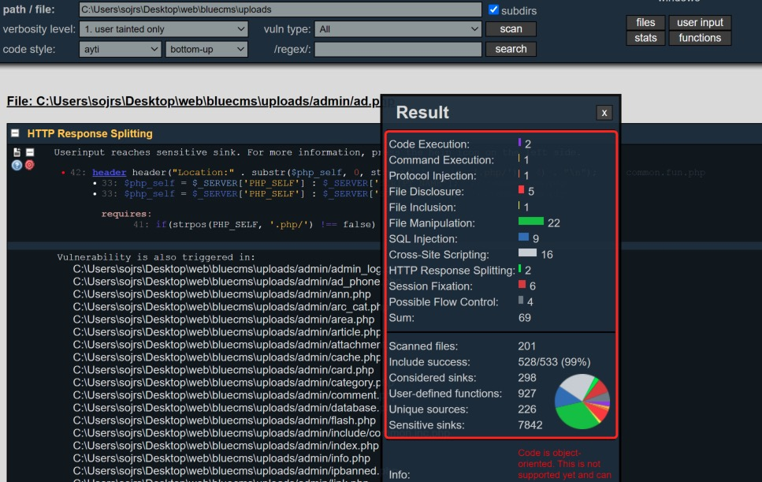Click the Include success value 528/533 (99%)
Viewport: 762px width, 482px height.
click(x=554, y=362)
